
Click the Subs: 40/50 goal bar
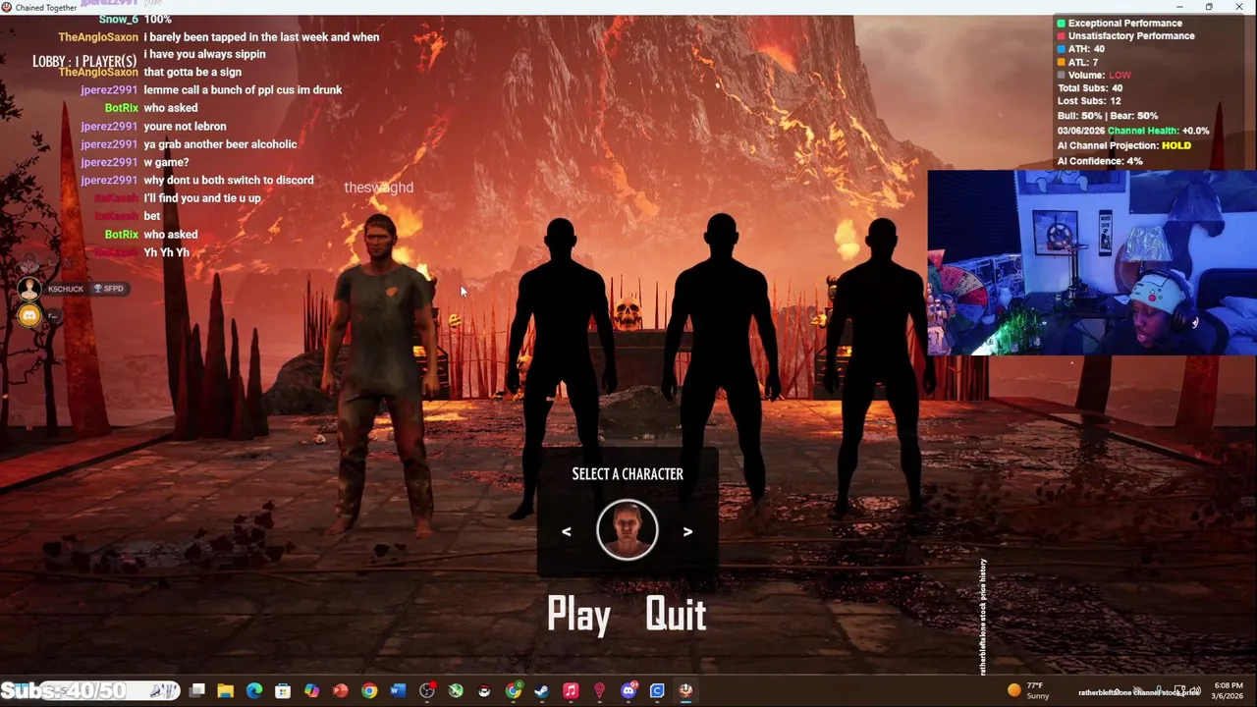point(64,691)
